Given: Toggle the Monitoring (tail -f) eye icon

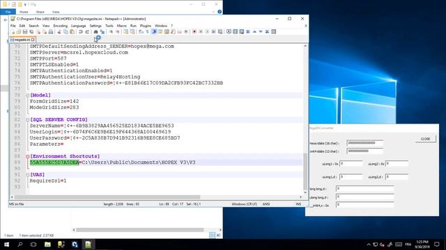Looking at the screenshot, I should point(186,32).
